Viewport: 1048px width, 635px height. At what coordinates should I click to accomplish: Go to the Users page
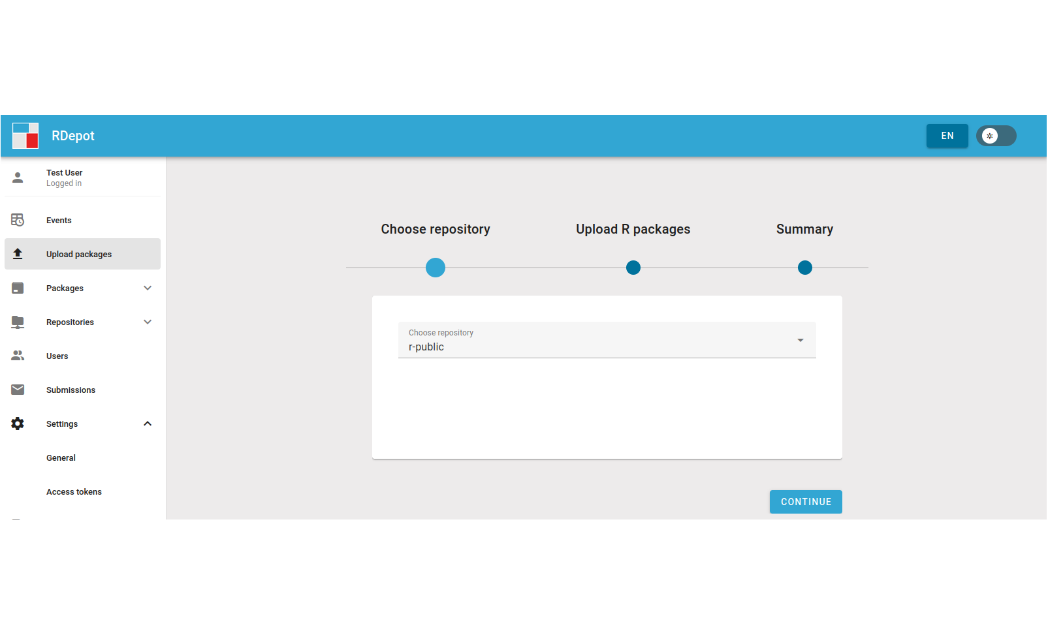coord(82,356)
